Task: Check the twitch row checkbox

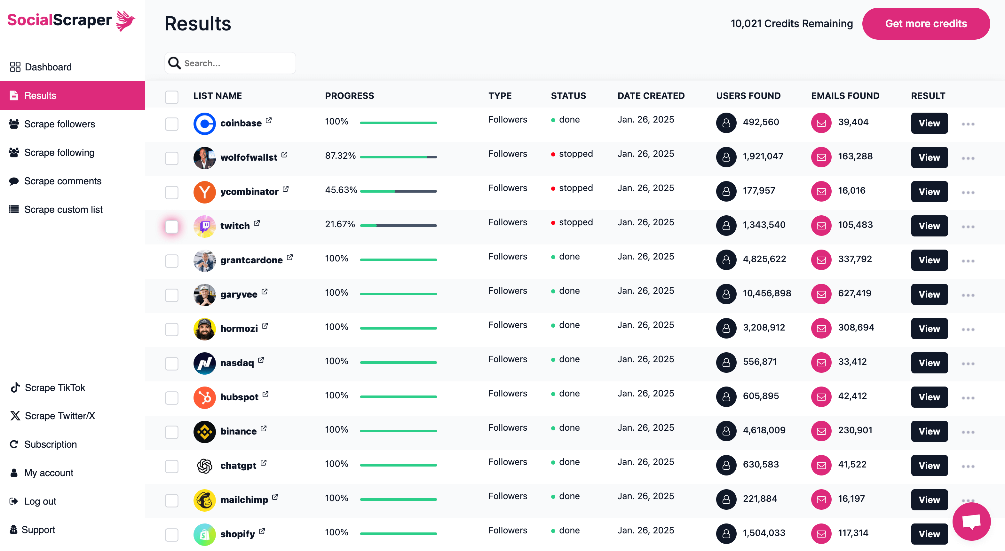Action: click(172, 226)
